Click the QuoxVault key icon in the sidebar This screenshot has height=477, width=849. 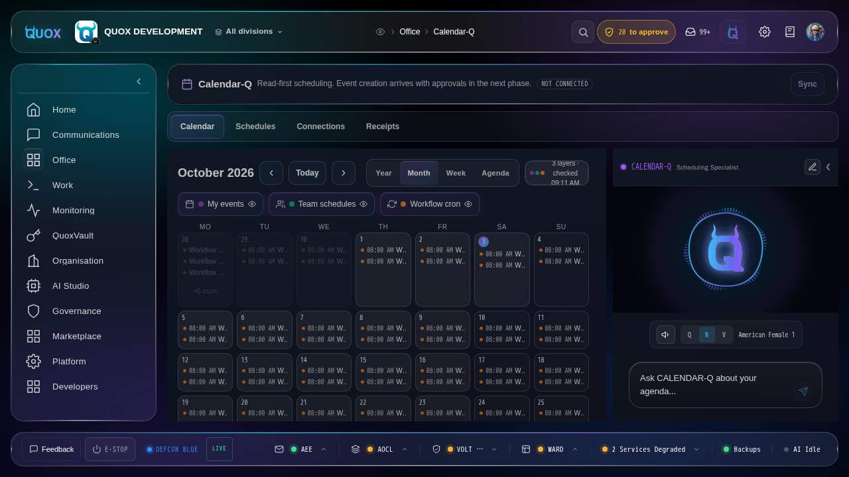click(x=33, y=236)
